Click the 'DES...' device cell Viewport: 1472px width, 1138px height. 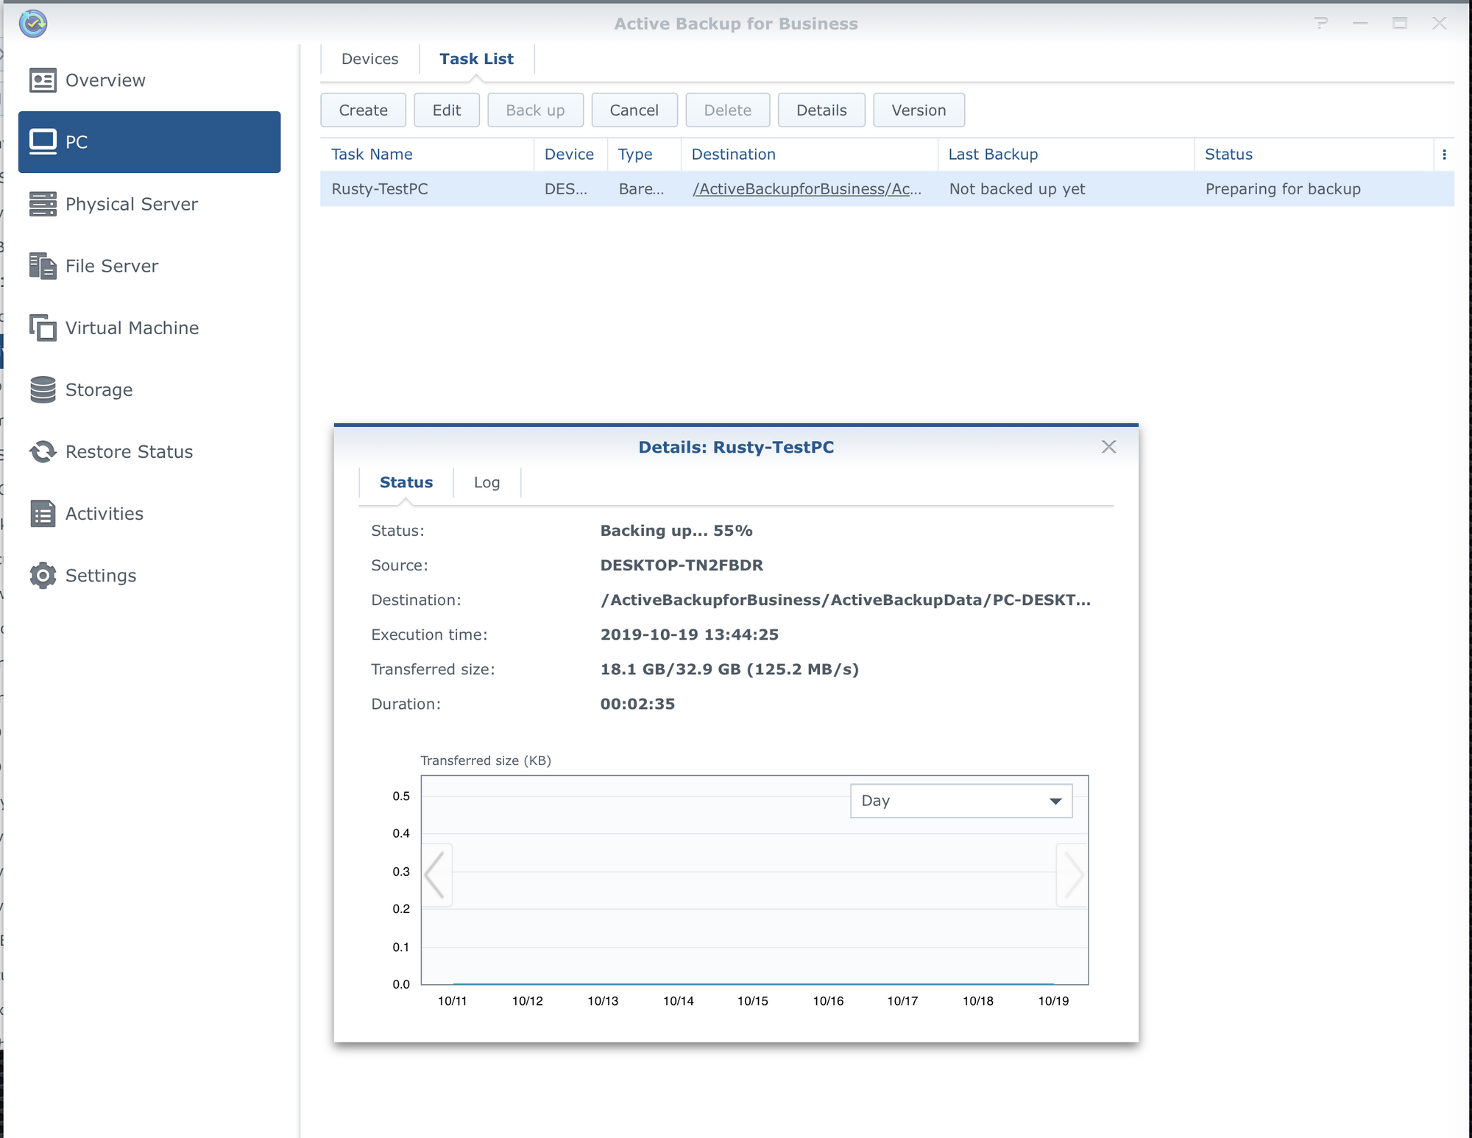(566, 189)
